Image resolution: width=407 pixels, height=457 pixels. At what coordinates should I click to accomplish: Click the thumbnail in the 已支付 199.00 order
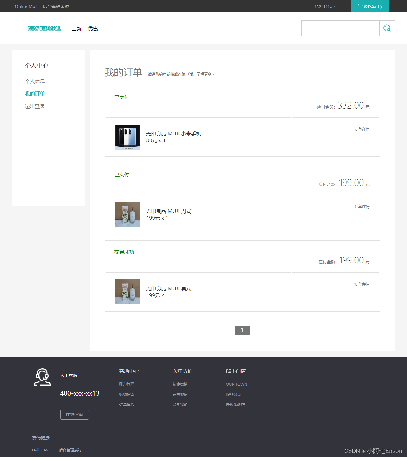(128, 214)
